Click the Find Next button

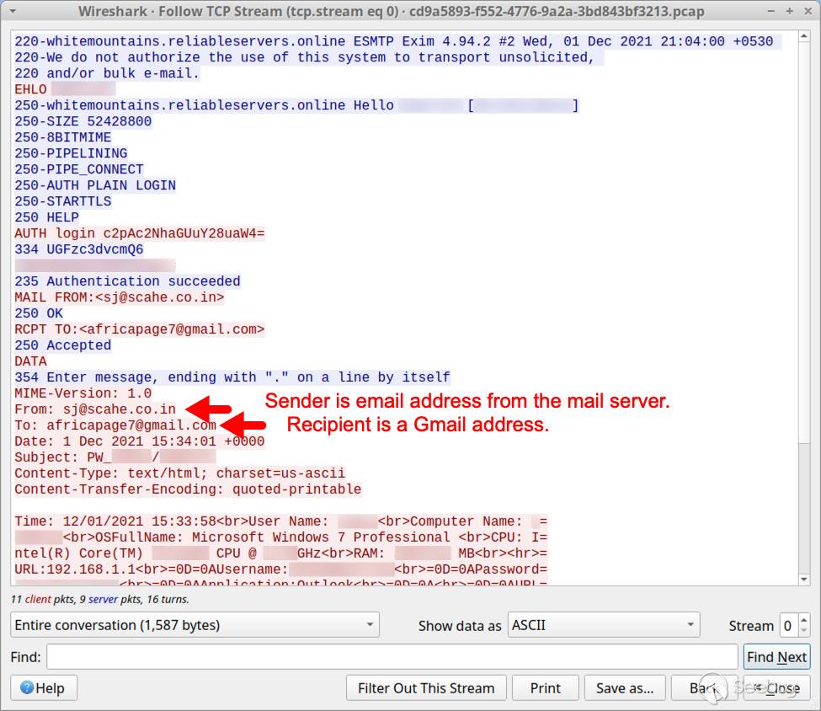coord(776,656)
